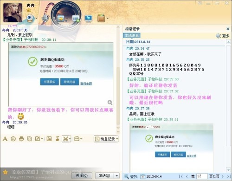
Task: Click the 更多 speaker option
Action: (223, 36)
